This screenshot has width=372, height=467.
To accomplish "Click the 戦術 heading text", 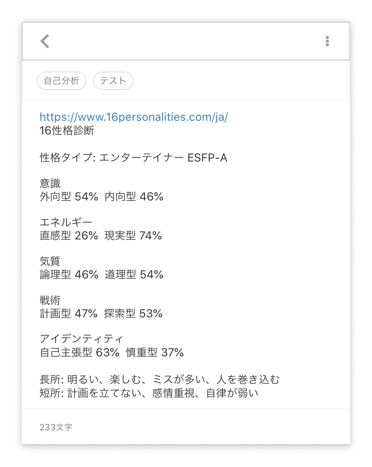I will tap(50, 300).
